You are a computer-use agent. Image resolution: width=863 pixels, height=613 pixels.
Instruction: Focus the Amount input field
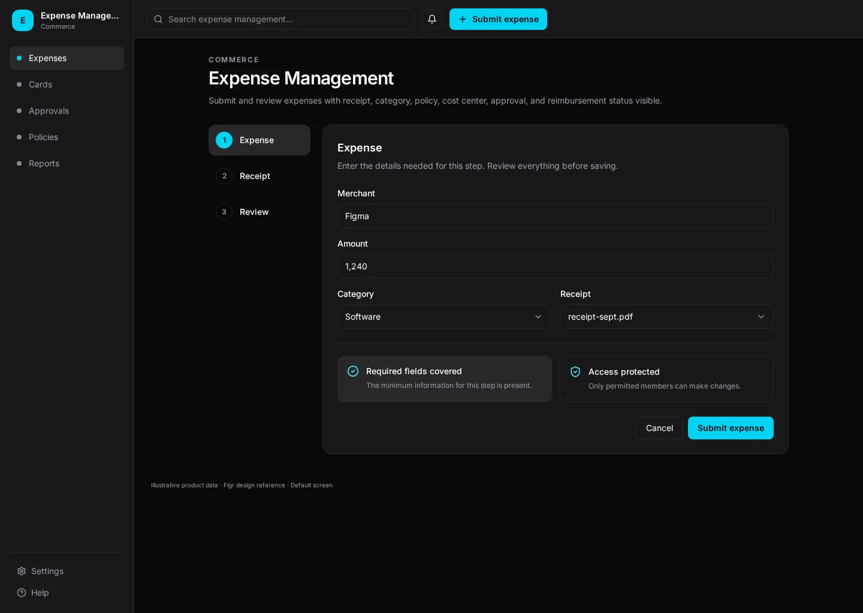pyautogui.click(x=556, y=266)
